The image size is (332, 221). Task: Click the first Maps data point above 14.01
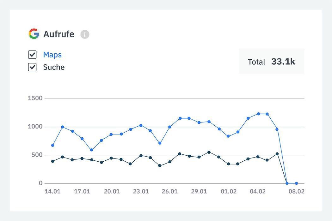point(53,145)
